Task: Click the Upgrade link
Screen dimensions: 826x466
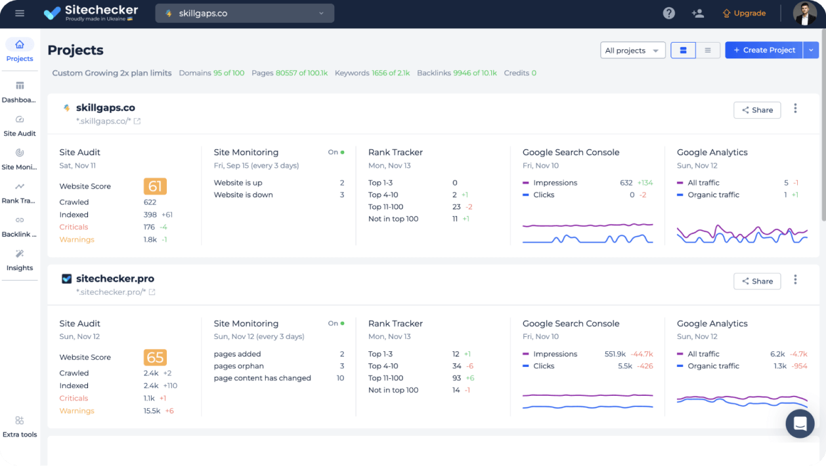Action: click(x=744, y=13)
